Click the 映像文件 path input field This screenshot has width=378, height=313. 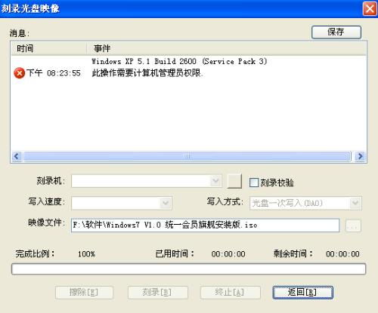point(205,226)
